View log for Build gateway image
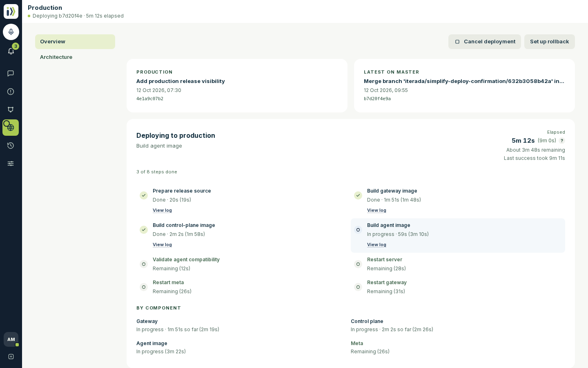Image resolution: width=588 pixels, height=368 pixels. [x=376, y=210]
